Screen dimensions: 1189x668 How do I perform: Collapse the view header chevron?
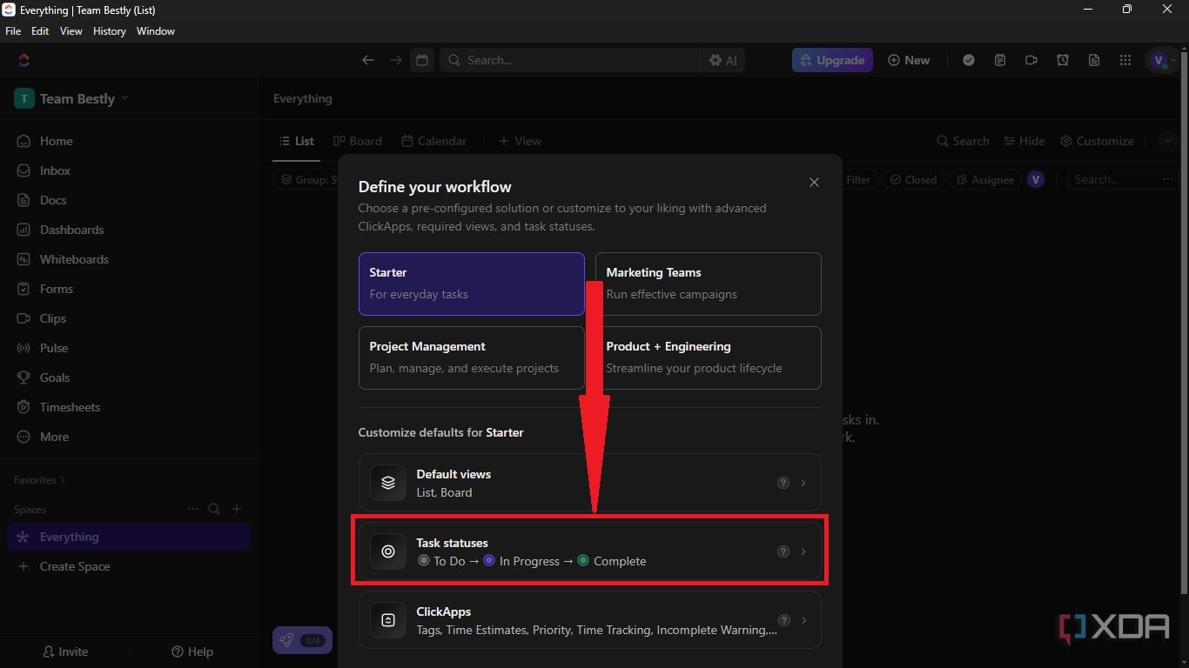[1168, 141]
